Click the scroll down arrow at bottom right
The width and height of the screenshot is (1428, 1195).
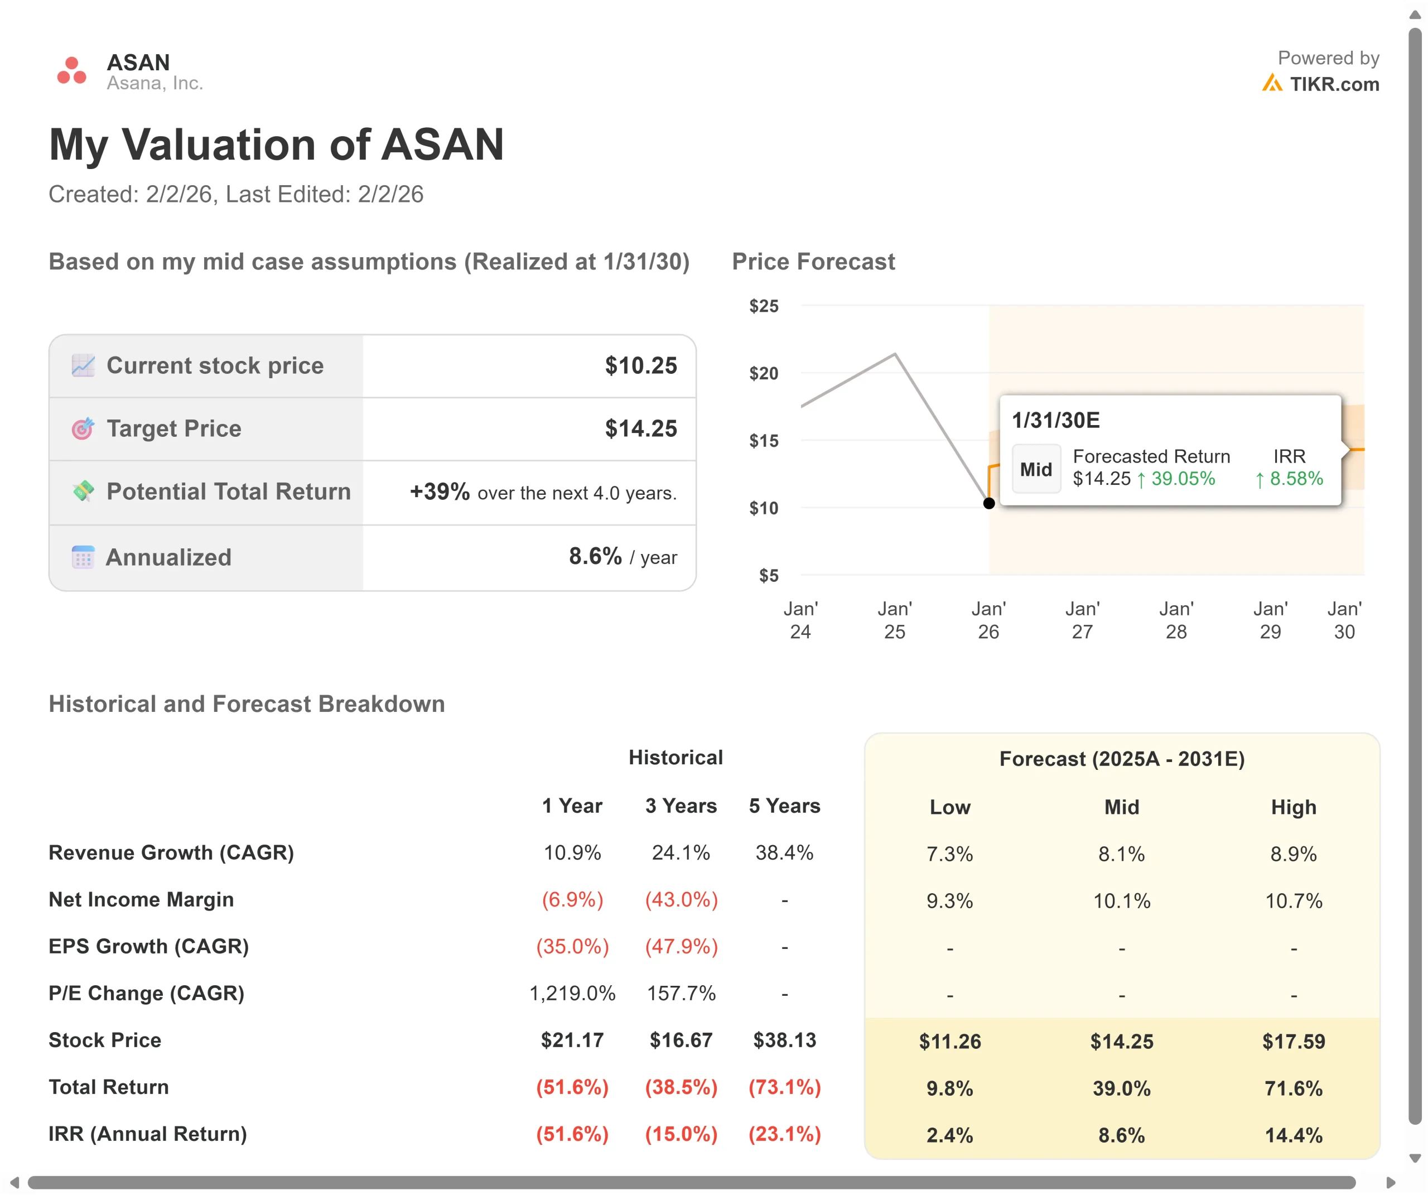point(1415,1158)
